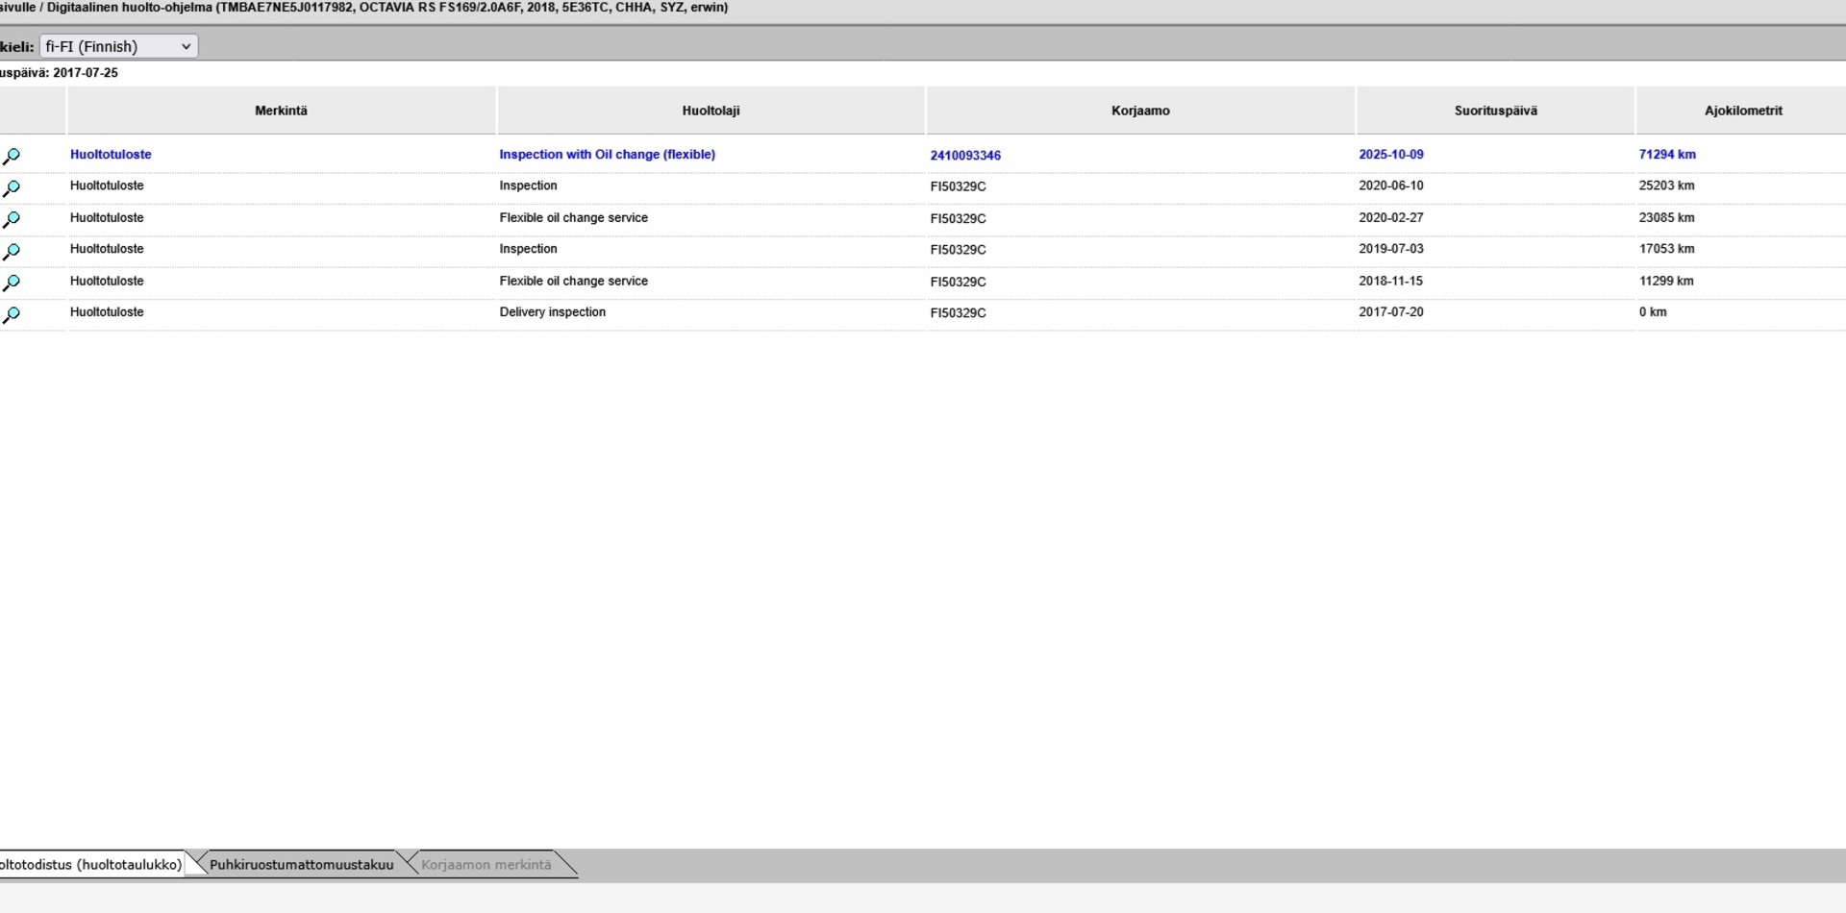The image size is (1846, 913).
Task: Click the Suorituspäivä column header
Action: [x=1495, y=111]
